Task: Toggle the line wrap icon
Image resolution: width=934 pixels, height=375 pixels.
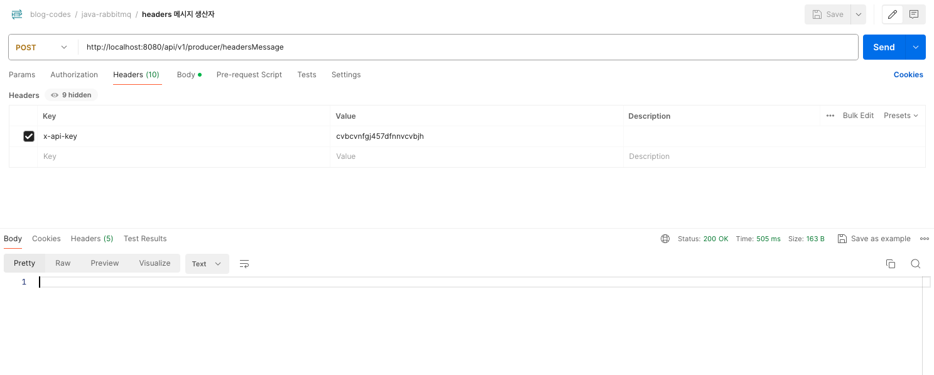Action: point(245,264)
